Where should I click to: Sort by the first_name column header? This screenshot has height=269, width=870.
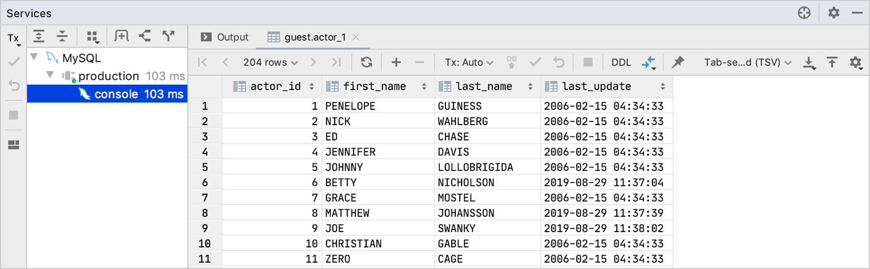pyautogui.click(x=378, y=87)
